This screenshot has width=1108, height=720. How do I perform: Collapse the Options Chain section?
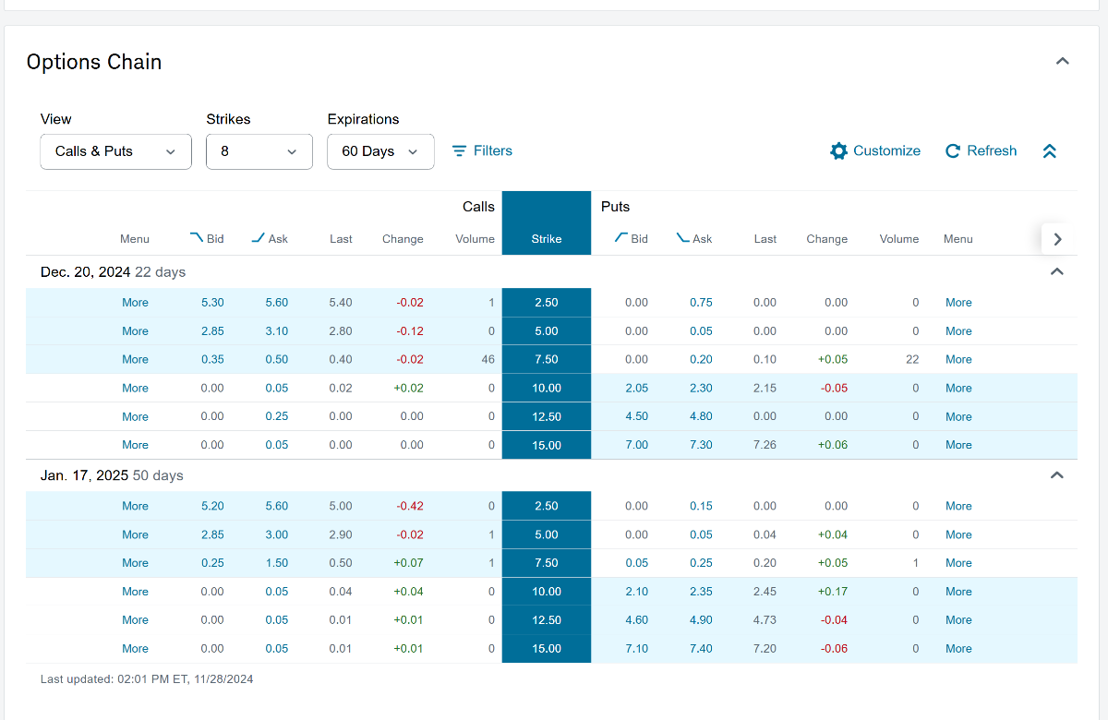click(x=1062, y=62)
